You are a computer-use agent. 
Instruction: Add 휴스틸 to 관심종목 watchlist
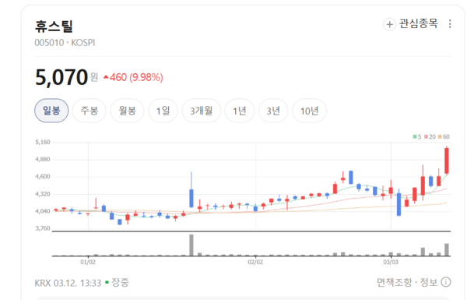(x=410, y=24)
